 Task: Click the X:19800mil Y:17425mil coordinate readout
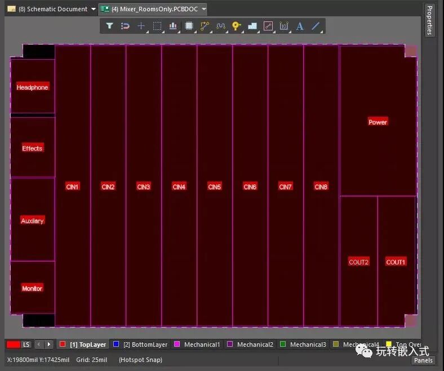38,360
